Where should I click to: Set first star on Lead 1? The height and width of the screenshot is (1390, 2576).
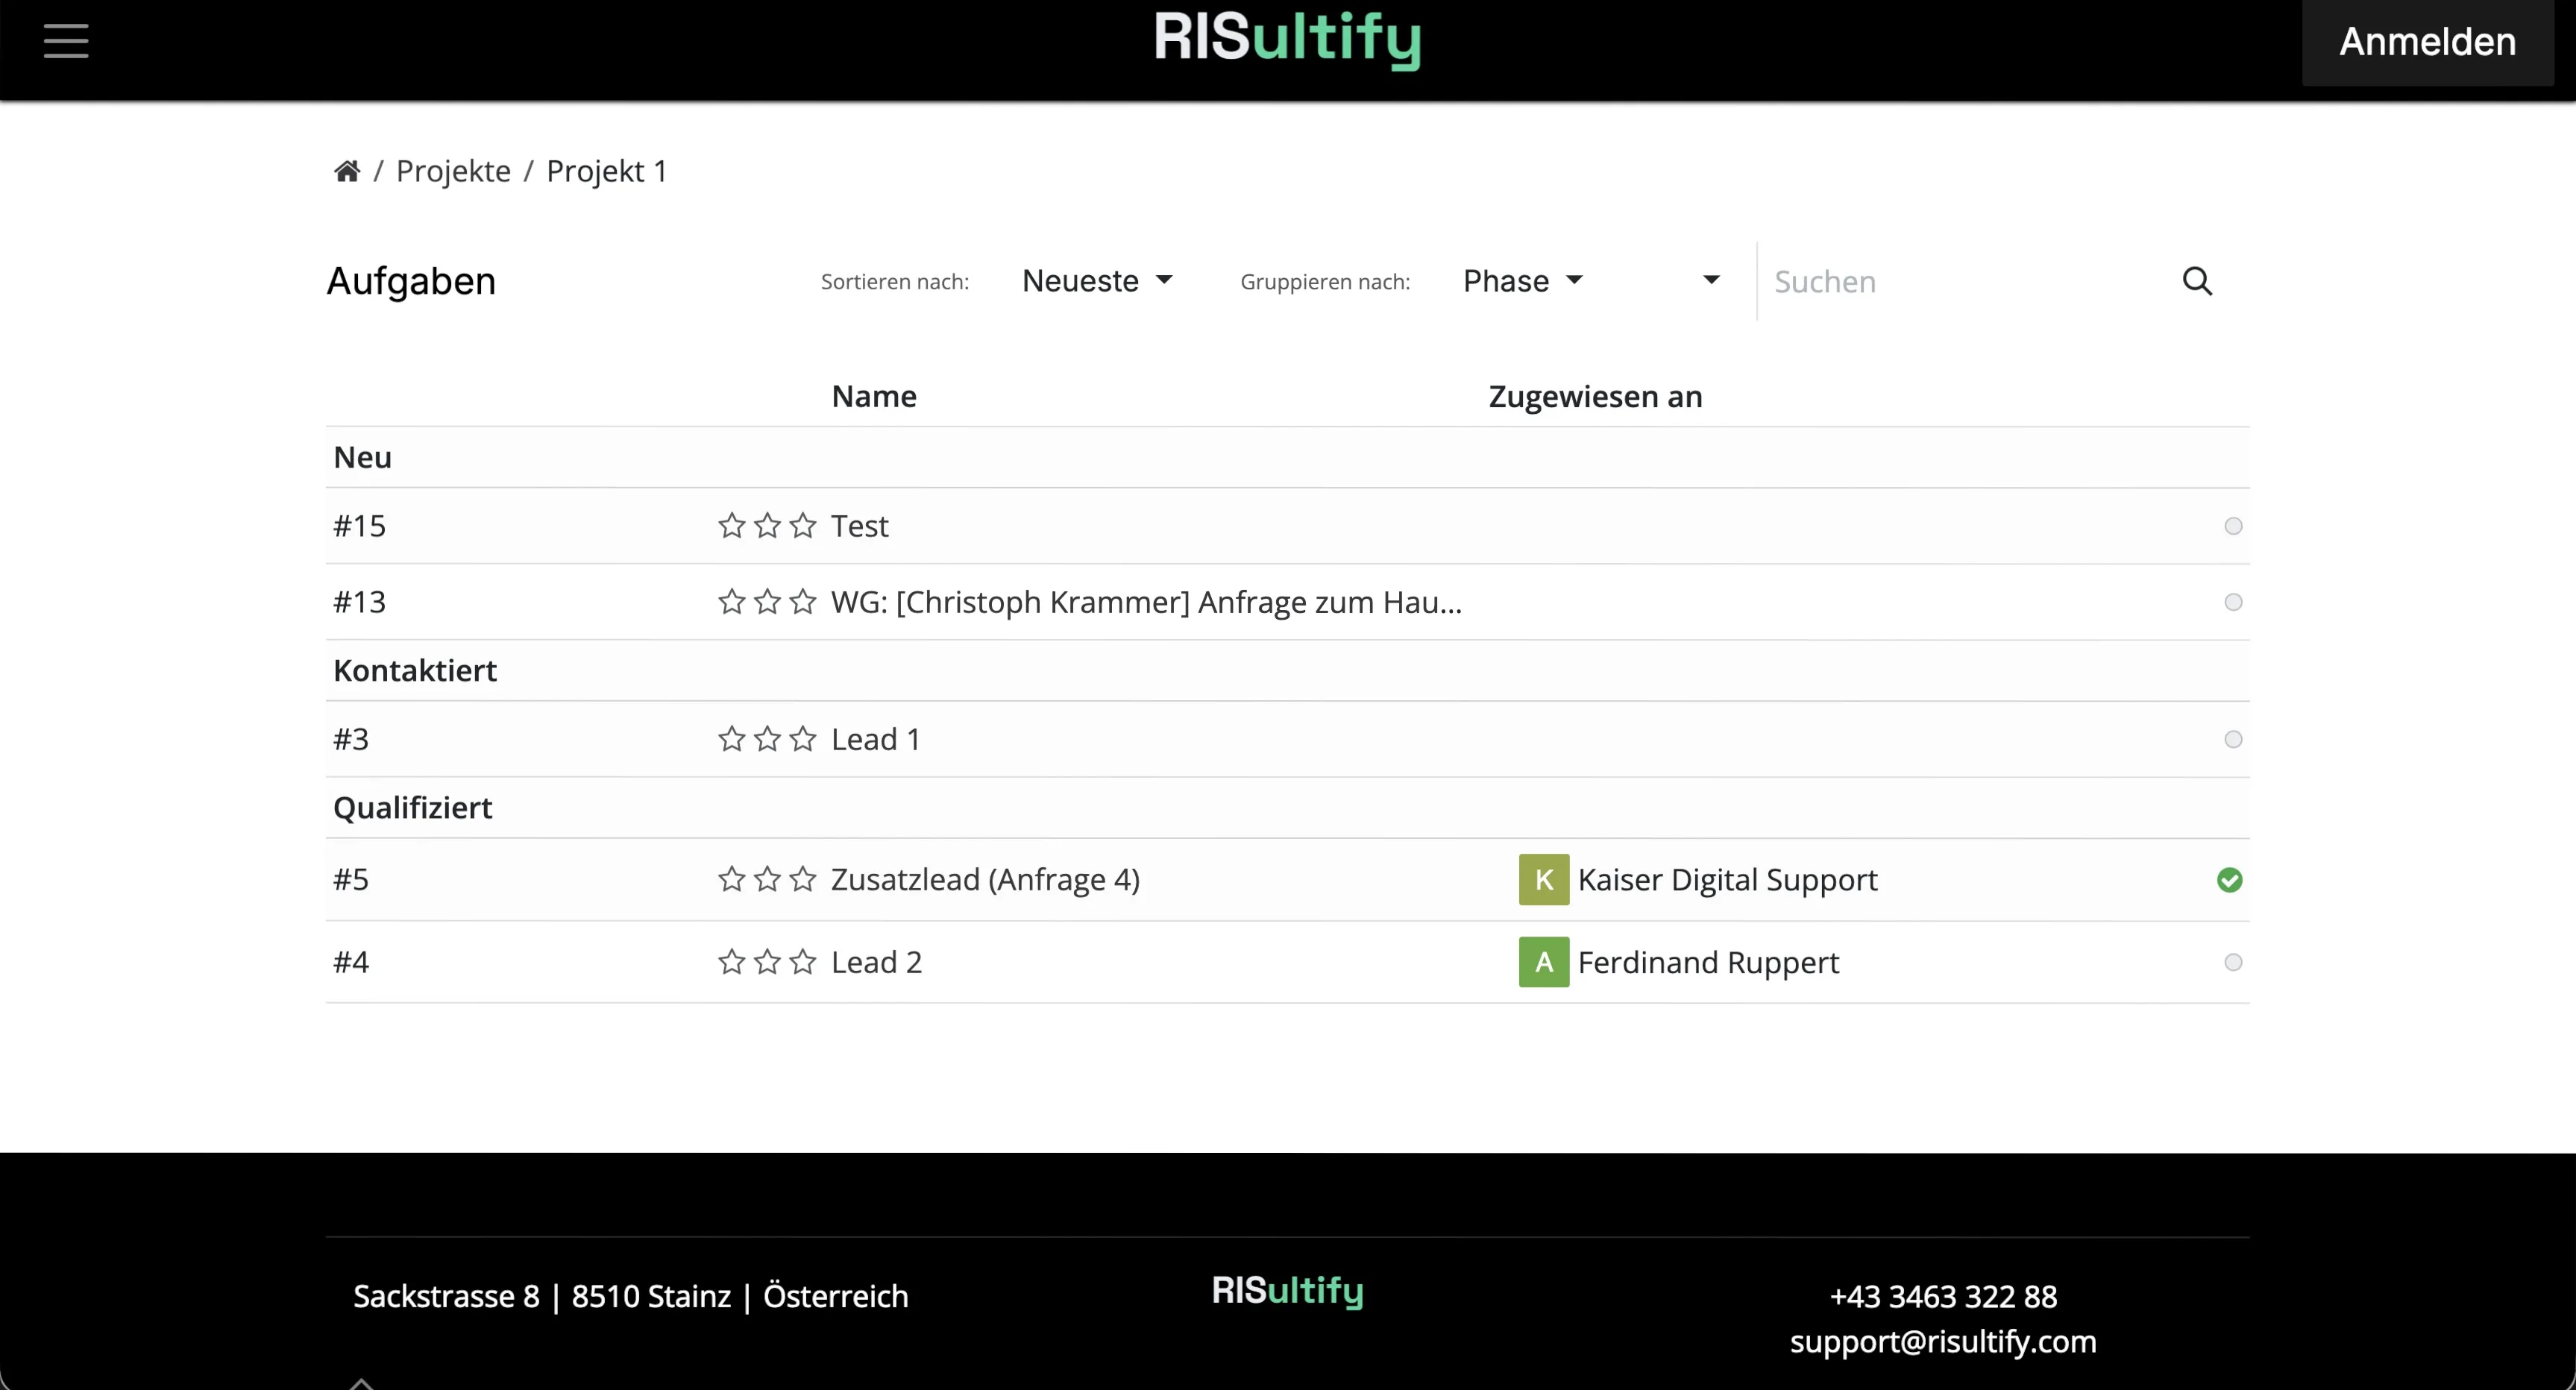coord(732,739)
